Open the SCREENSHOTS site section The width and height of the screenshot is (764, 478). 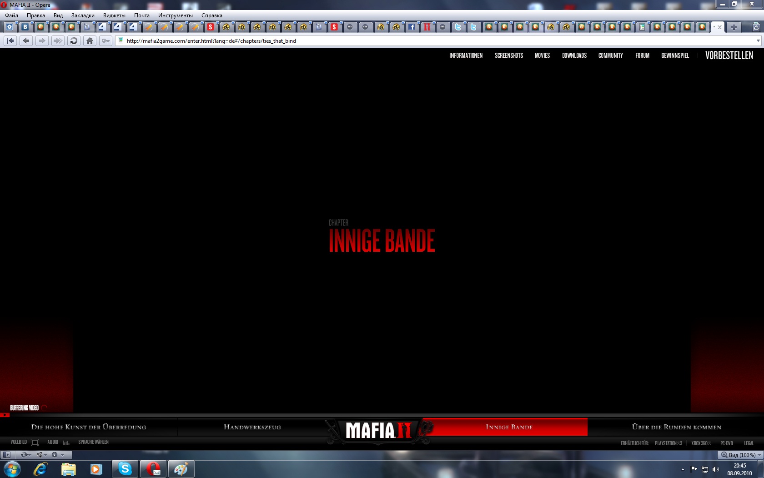(509, 56)
